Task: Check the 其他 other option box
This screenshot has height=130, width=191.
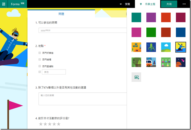Action: click(39, 72)
